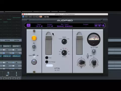Click the U73b Compressor window title bar

(x=65, y=14)
